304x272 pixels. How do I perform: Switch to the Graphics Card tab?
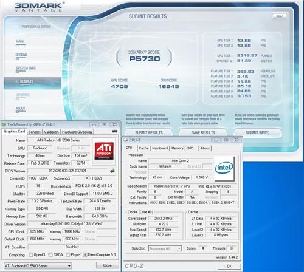tap(15, 131)
